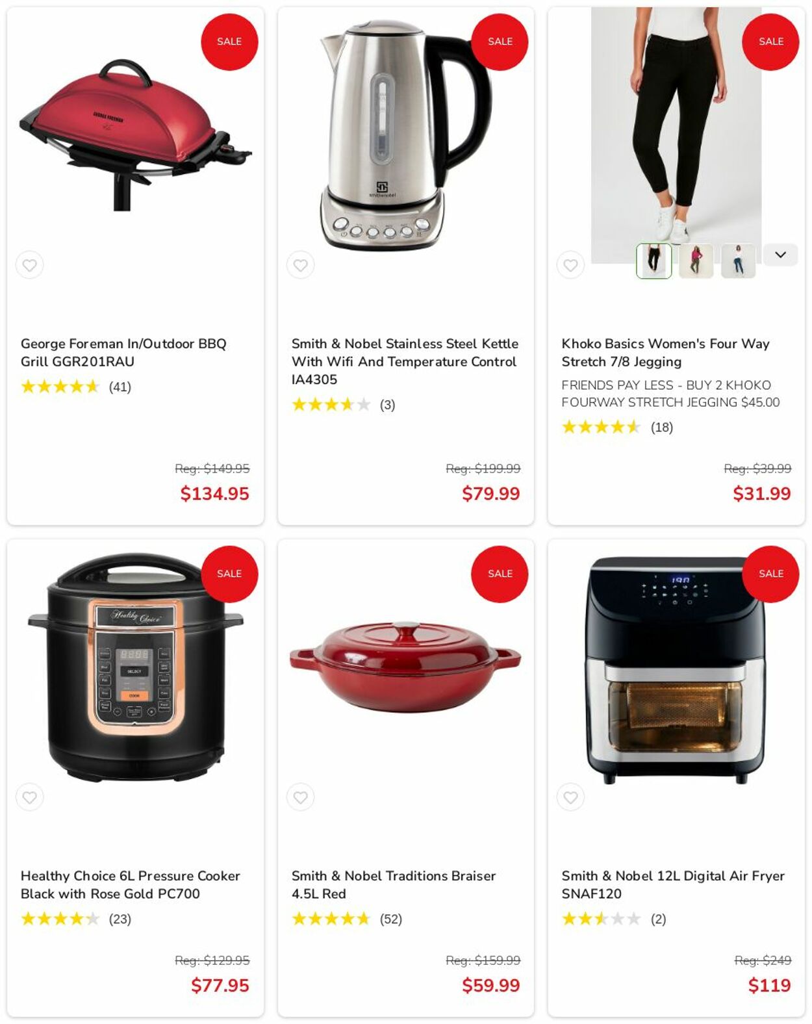812x1024 pixels.
Task: Favorite the Smith & Nobel Stainless Steel Kettle
Action: (x=300, y=265)
